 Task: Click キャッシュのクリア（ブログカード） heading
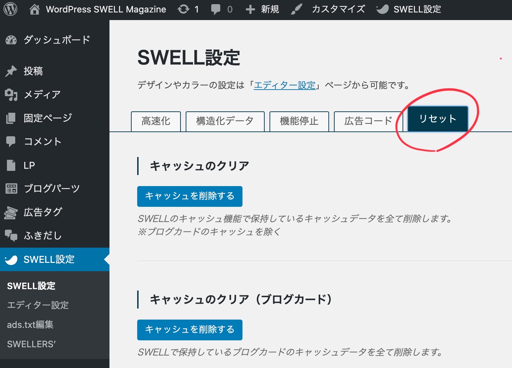(x=241, y=300)
